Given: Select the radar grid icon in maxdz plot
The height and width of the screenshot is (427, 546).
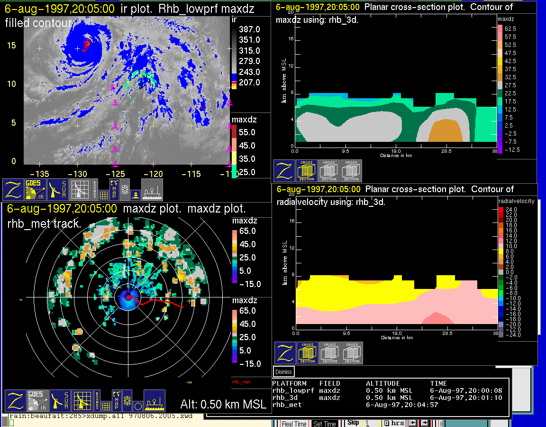Looking at the screenshot, I should [x=82, y=401].
